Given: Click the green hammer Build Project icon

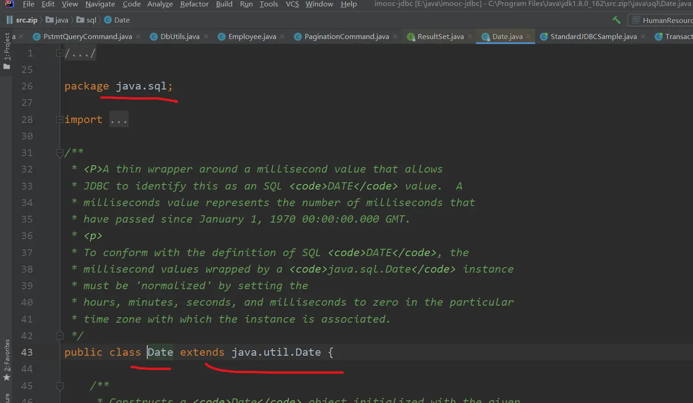Looking at the screenshot, I should (616, 20).
